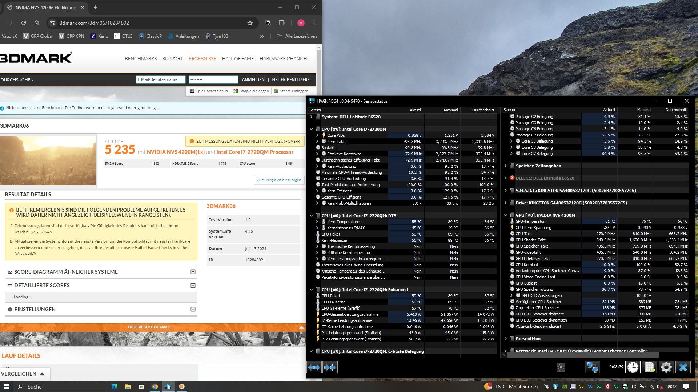
Task: Expand the PresentMon sensor group
Action: tap(505, 339)
